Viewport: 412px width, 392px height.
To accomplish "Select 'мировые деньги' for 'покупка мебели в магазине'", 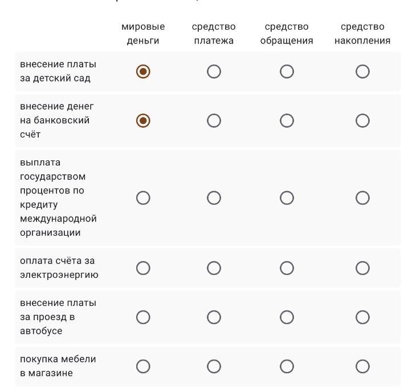I will (x=143, y=366).
